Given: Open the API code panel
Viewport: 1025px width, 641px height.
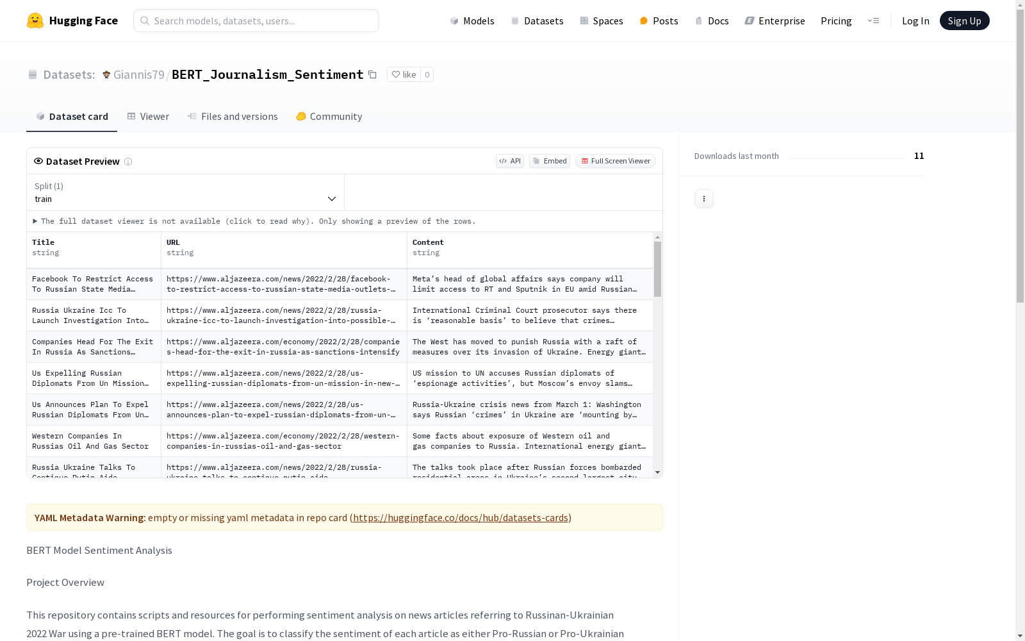Looking at the screenshot, I should coord(509,161).
